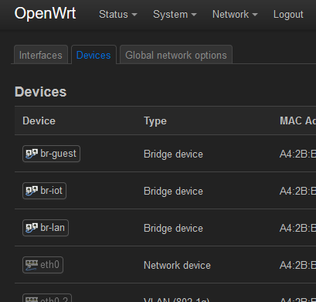Click the MAC Address column header
This screenshot has height=302, width=316.
[297, 120]
